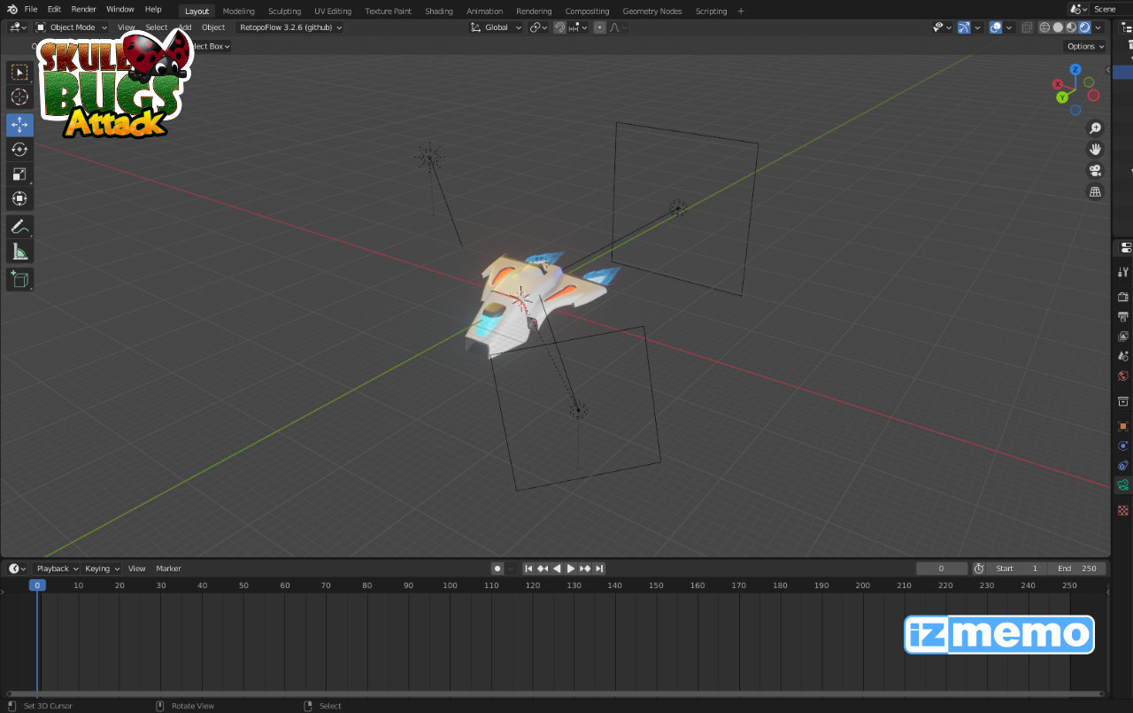Toggle camera view with the camera icon
The height and width of the screenshot is (713, 1133).
coord(1095,170)
